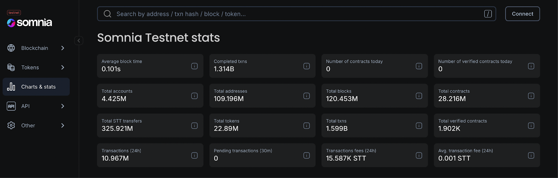
Task: Collapse the sidebar with the arrow toggle
Action: 79,41
